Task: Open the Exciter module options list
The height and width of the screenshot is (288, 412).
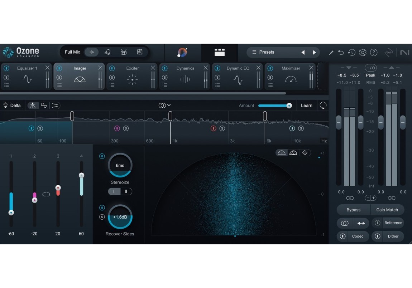Action: coord(112,85)
